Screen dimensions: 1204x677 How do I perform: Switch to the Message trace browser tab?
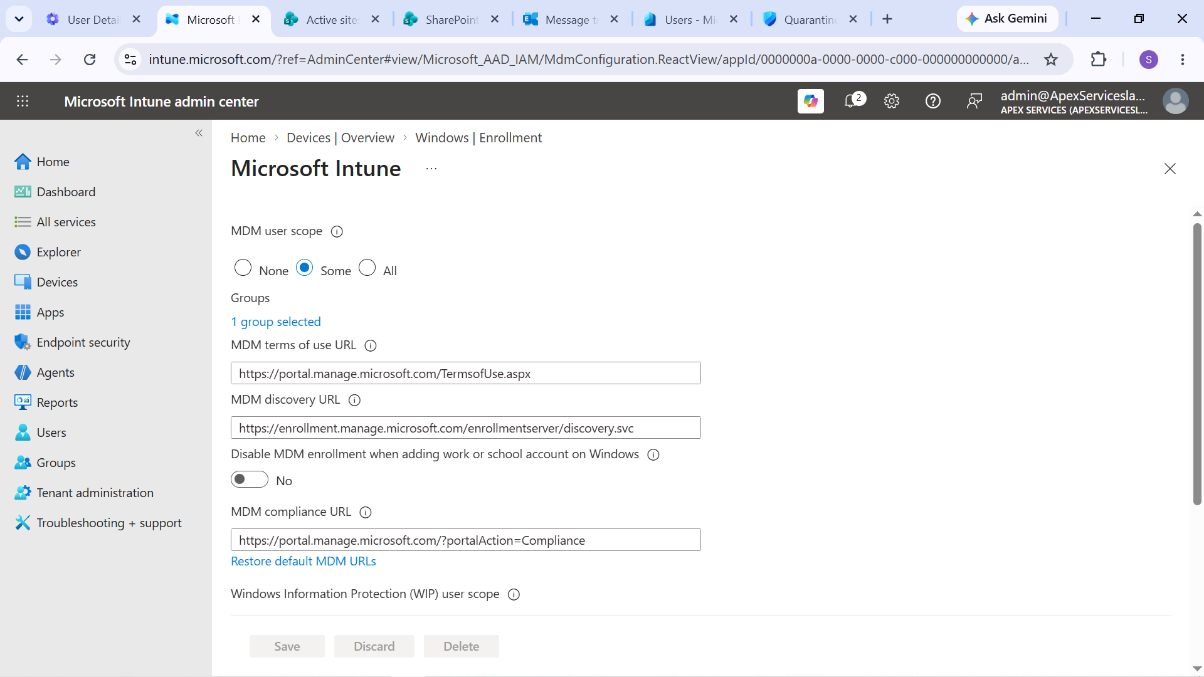[571, 19]
